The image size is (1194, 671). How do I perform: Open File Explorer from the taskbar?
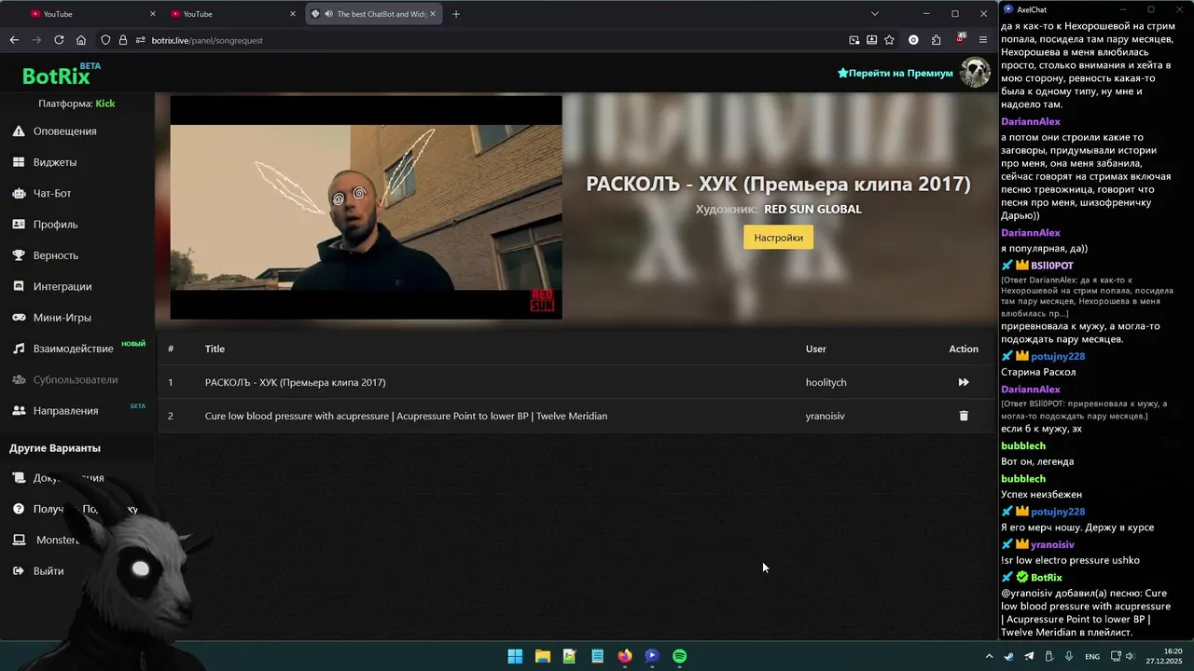[542, 656]
